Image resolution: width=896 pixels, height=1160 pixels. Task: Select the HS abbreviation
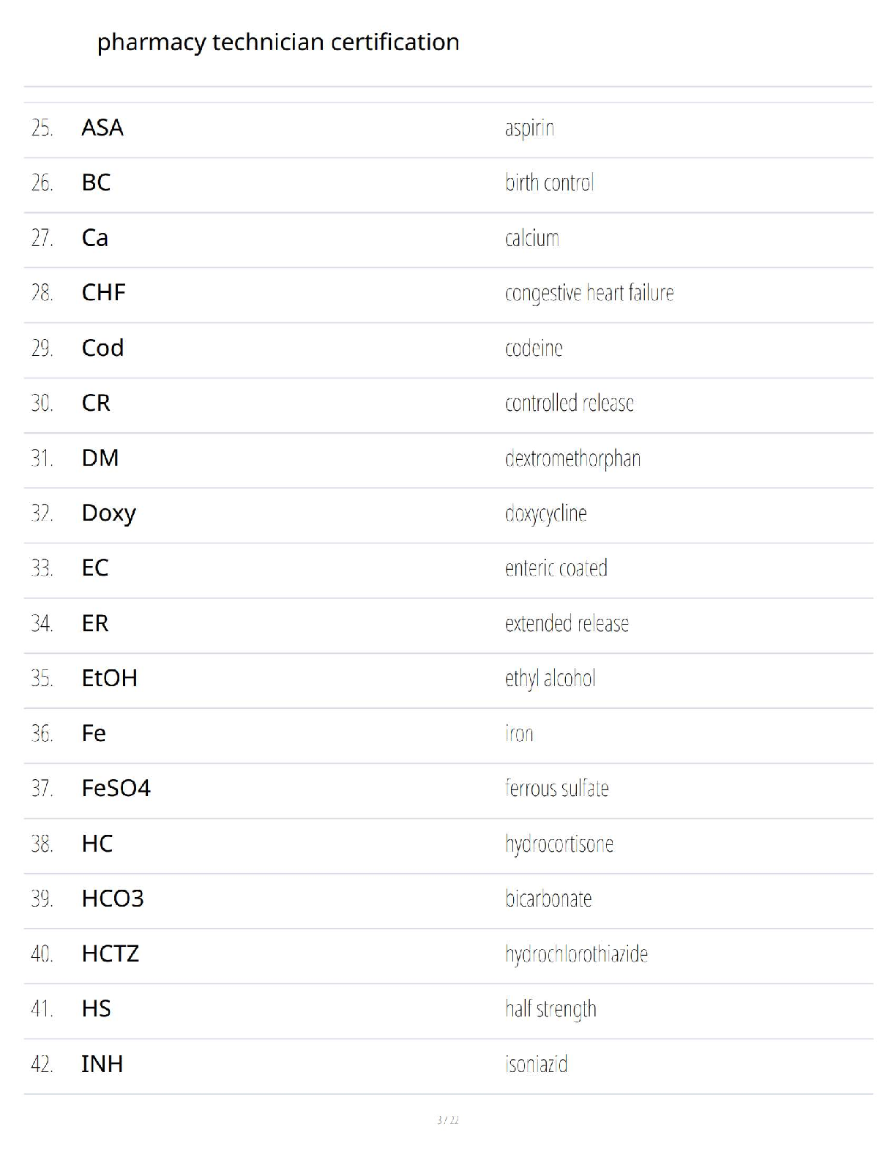97,1009
